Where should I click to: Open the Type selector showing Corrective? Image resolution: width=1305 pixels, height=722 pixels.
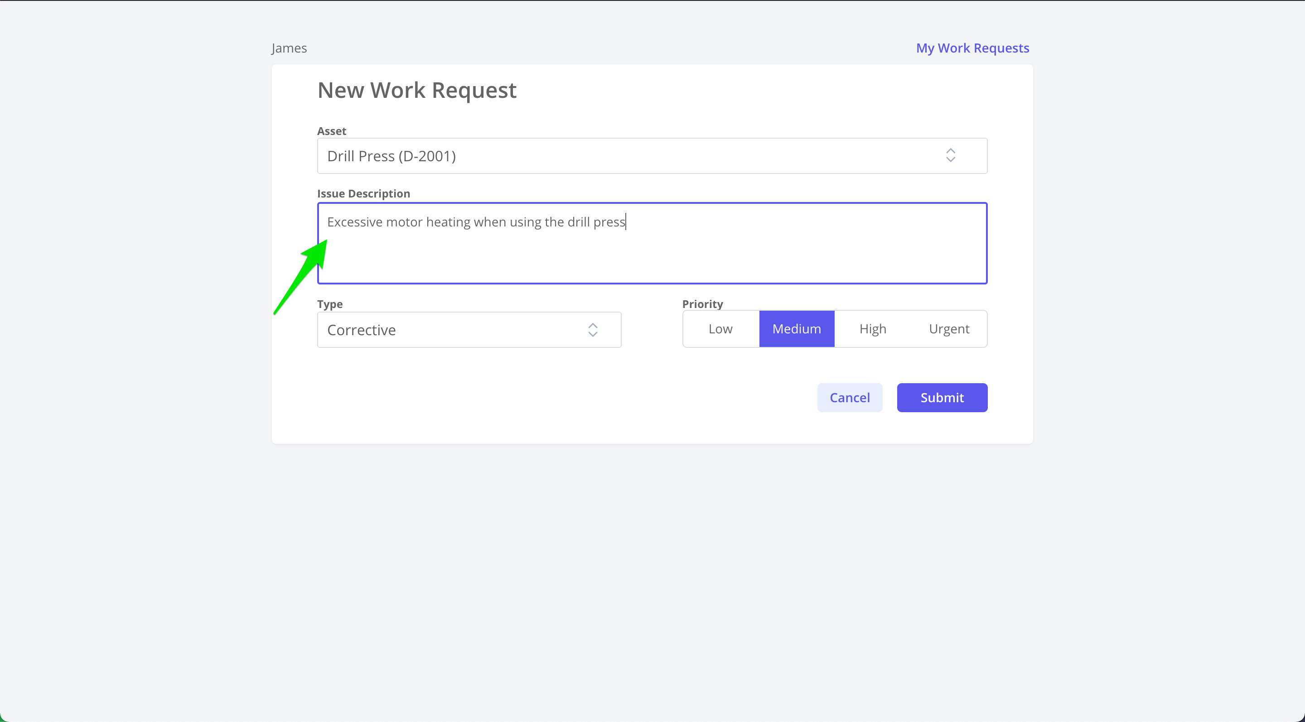(469, 330)
